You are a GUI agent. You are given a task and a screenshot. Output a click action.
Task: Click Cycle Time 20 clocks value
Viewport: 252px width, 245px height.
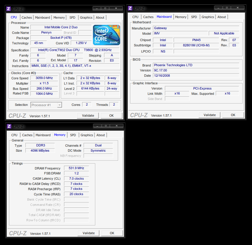click(76, 194)
